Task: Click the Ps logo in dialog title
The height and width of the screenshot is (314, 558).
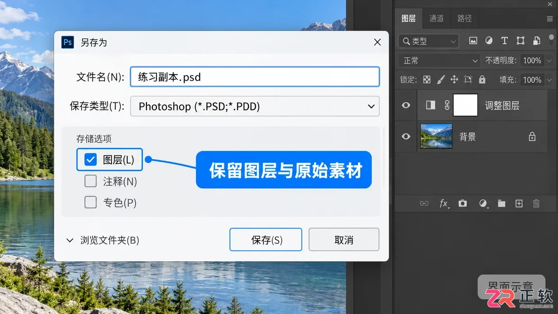Action: pos(68,42)
